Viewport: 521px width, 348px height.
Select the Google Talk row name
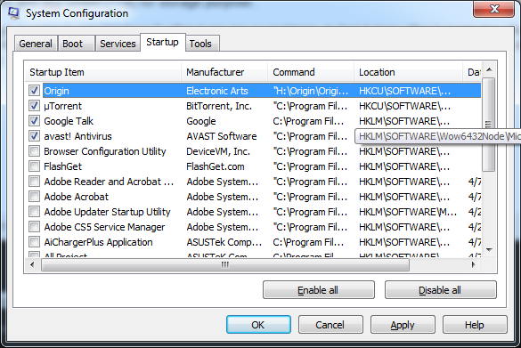click(x=69, y=121)
